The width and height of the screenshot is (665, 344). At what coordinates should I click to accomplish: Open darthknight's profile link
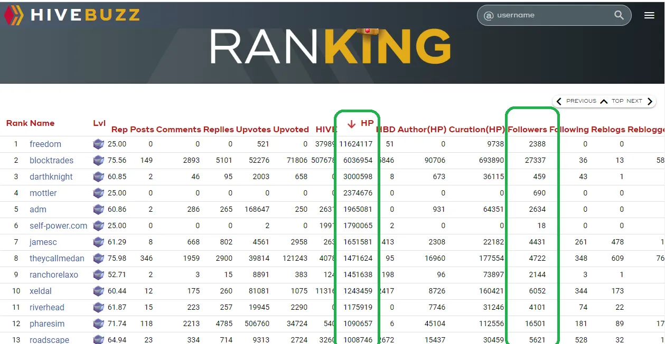tap(51, 176)
